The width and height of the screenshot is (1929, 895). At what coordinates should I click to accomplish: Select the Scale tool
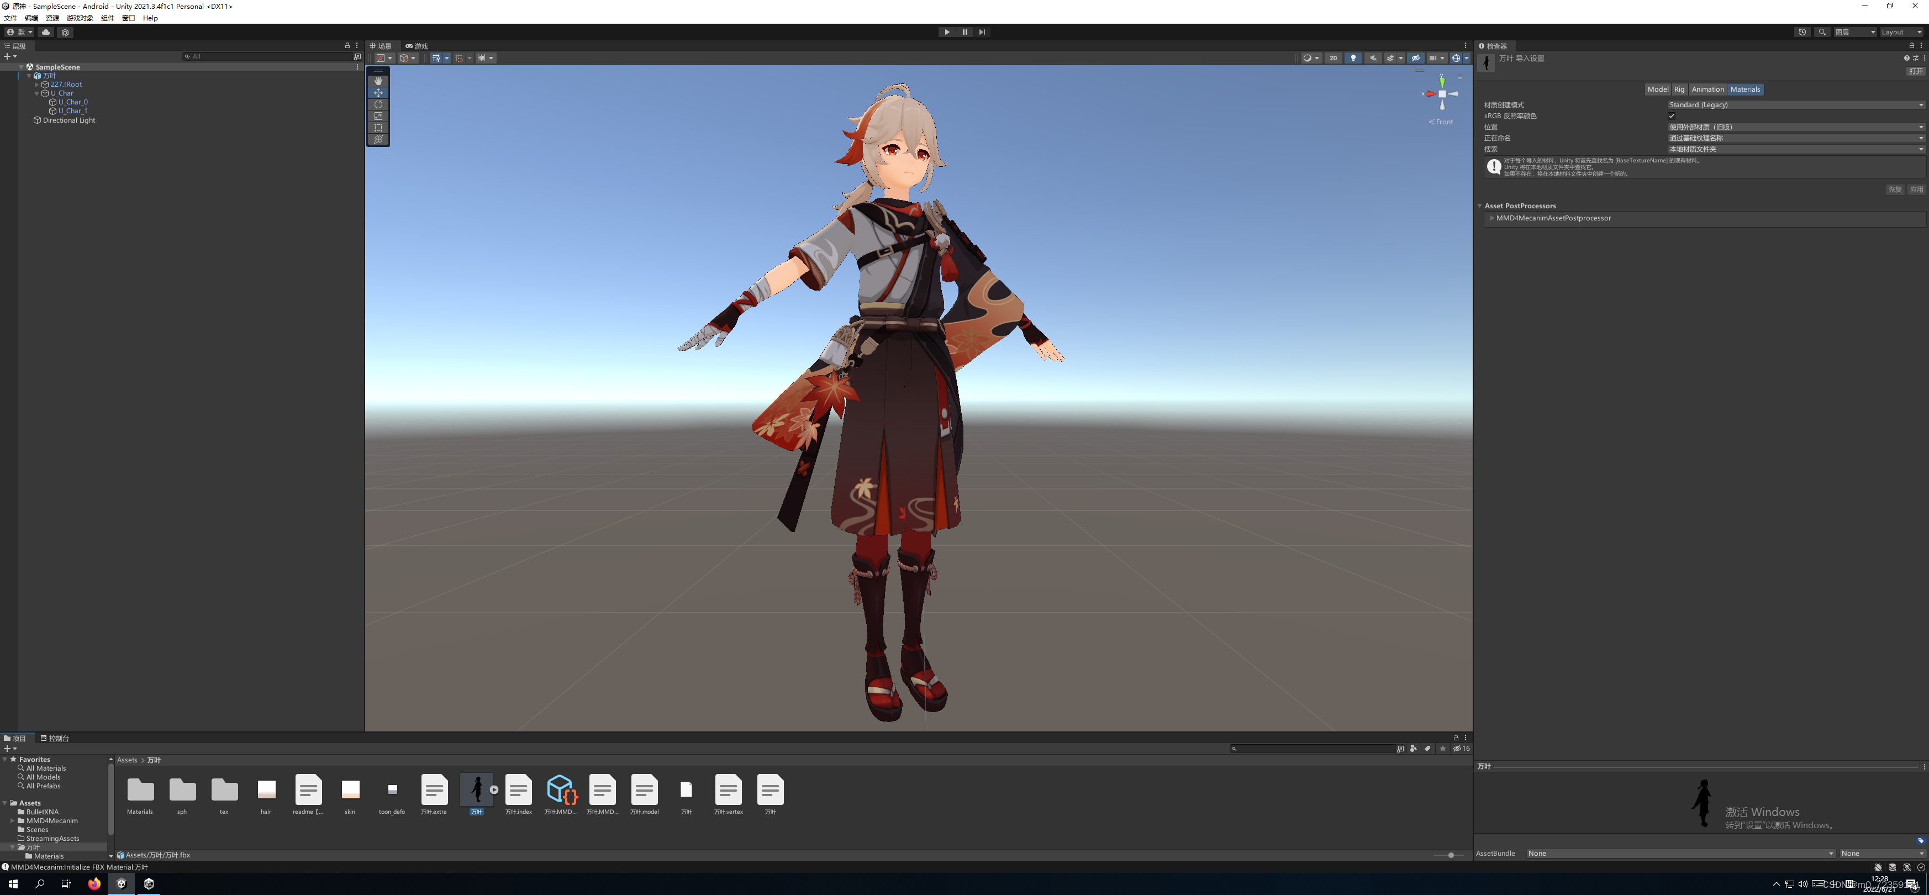click(x=378, y=115)
